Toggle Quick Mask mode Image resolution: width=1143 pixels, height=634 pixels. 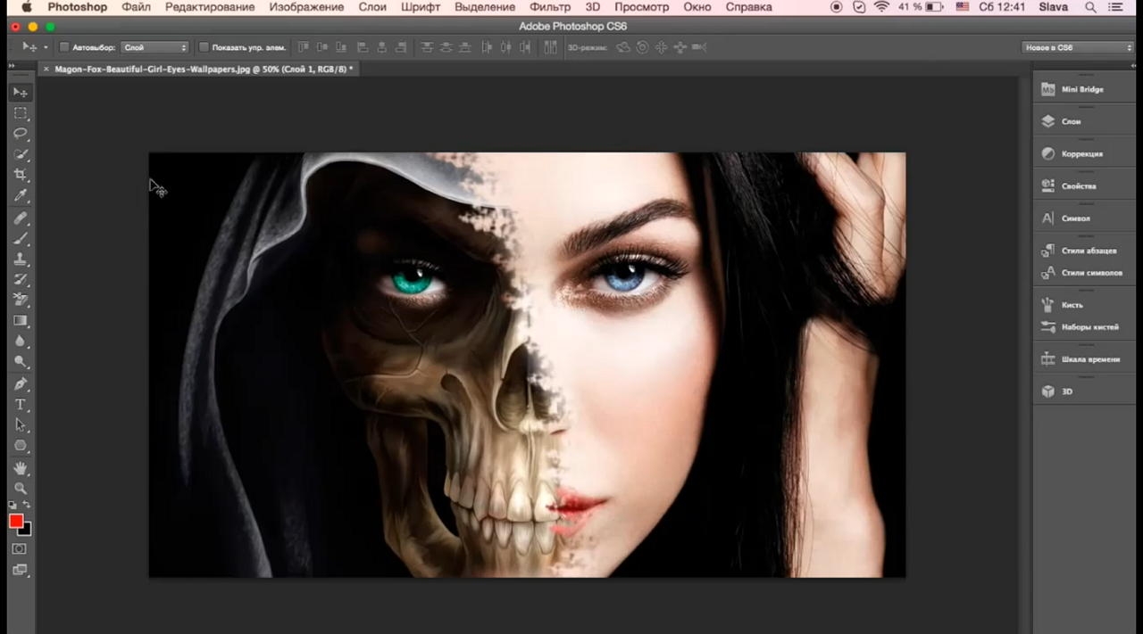click(x=20, y=549)
